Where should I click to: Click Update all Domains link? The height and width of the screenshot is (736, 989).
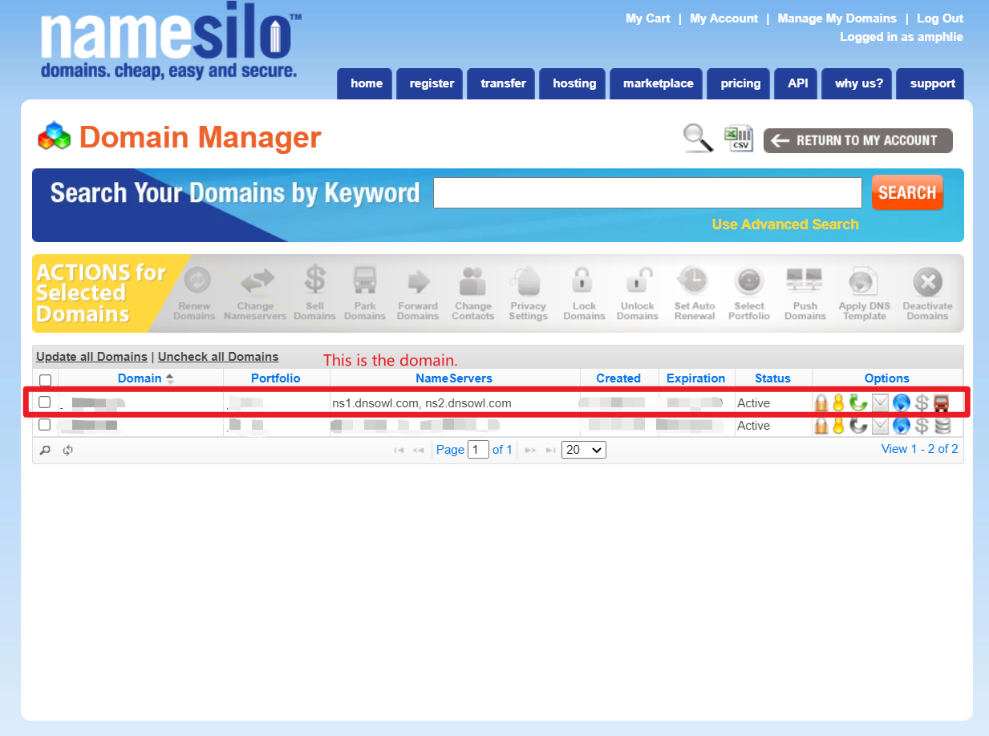tap(91, 357)
